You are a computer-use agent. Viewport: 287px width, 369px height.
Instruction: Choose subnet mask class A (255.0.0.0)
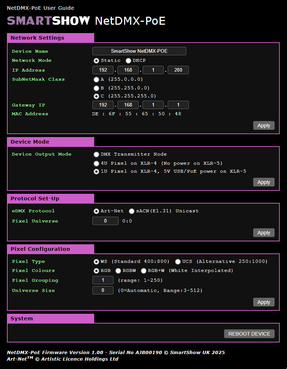click(96, 79)
